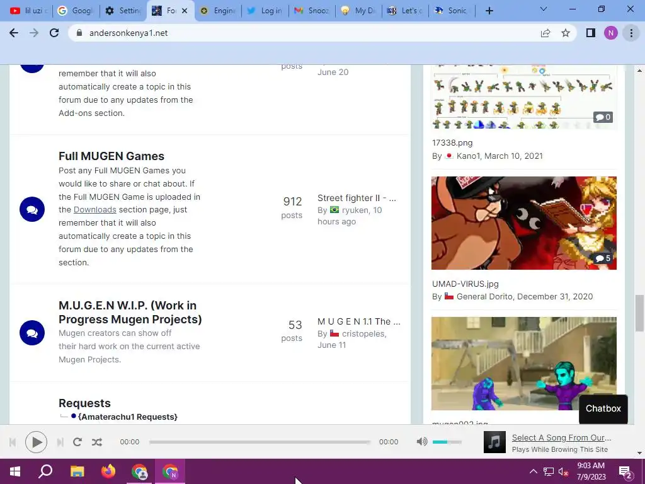Open the notification center
Image resolution: width=645 pixels, height=484 pixels.
(x=625, y=471)
